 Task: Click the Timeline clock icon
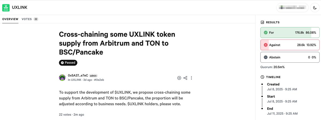[x=262, y=77]
